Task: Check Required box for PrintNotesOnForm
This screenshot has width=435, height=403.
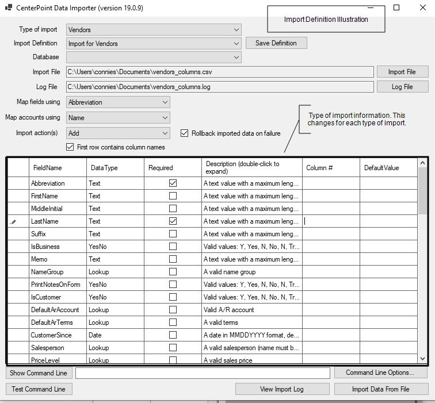Action: [173, 285]
